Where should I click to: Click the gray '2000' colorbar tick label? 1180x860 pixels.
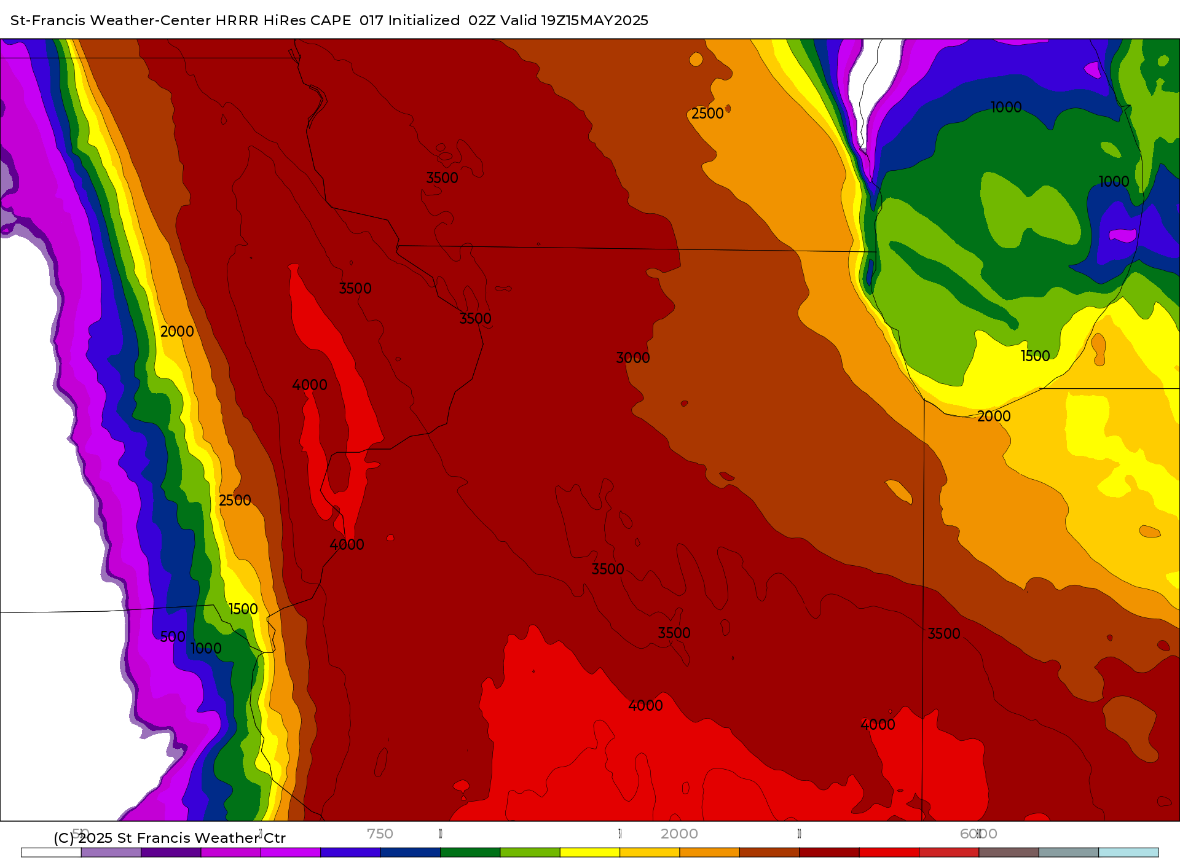point(679,834)
